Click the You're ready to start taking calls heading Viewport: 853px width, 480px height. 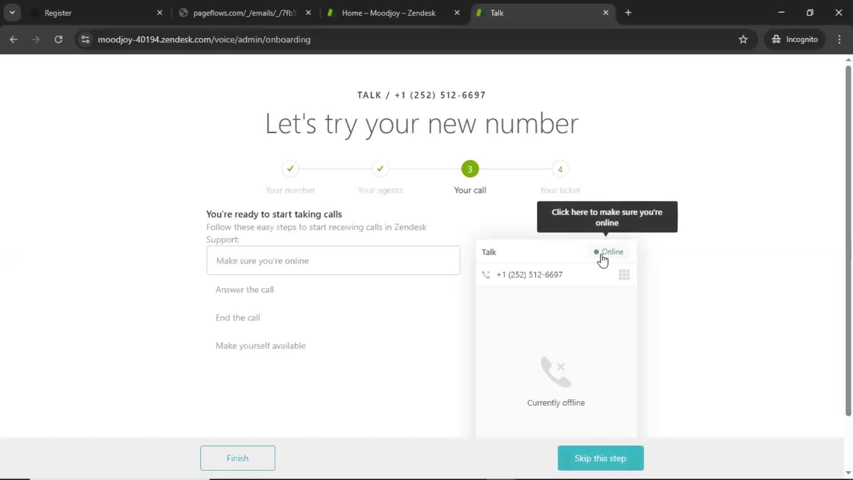[x=274, y=214]
